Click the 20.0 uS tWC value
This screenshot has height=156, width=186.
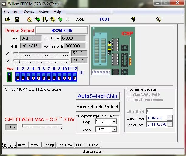coord(79,60)
